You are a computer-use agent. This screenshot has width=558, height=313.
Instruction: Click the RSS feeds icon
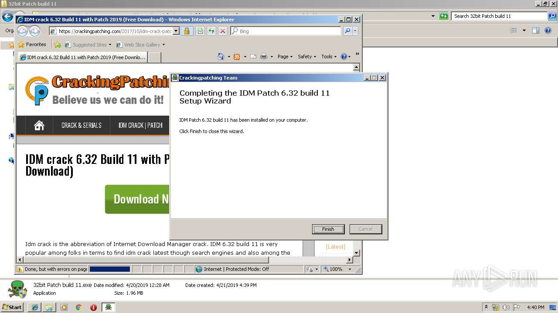click(237, 57)
